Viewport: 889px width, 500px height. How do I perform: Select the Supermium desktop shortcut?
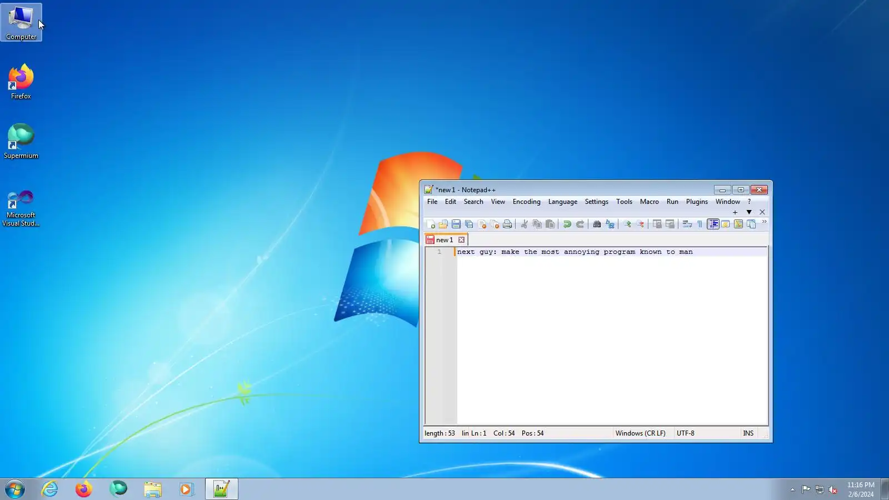(x=21, y=141)
